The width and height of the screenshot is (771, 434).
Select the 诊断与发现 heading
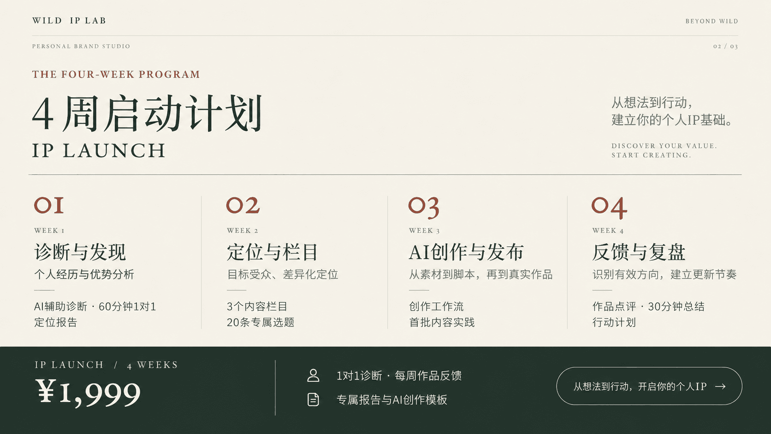80,252
